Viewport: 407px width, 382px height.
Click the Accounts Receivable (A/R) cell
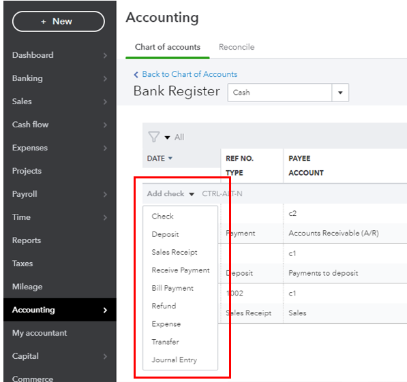(x=333, y=233)
